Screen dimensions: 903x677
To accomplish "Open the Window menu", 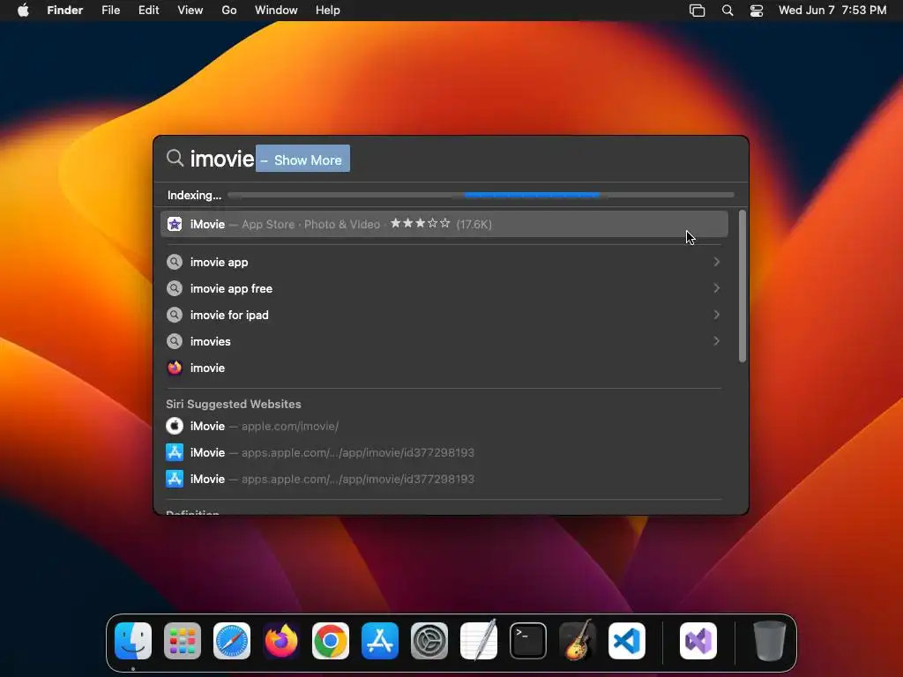I will pos(276,11).
